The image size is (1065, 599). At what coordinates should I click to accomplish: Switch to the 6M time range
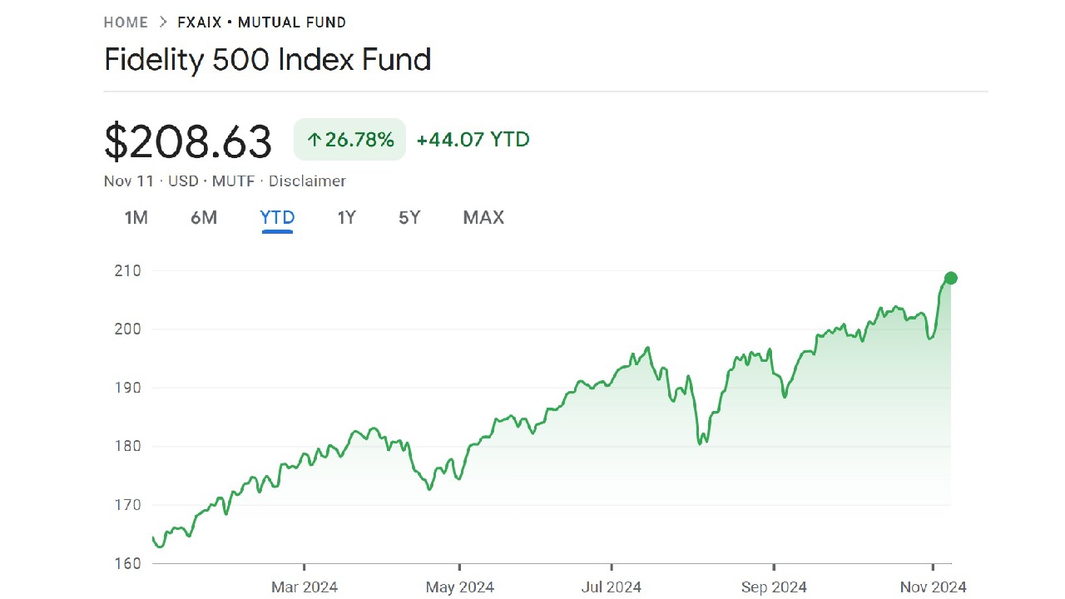204,218
